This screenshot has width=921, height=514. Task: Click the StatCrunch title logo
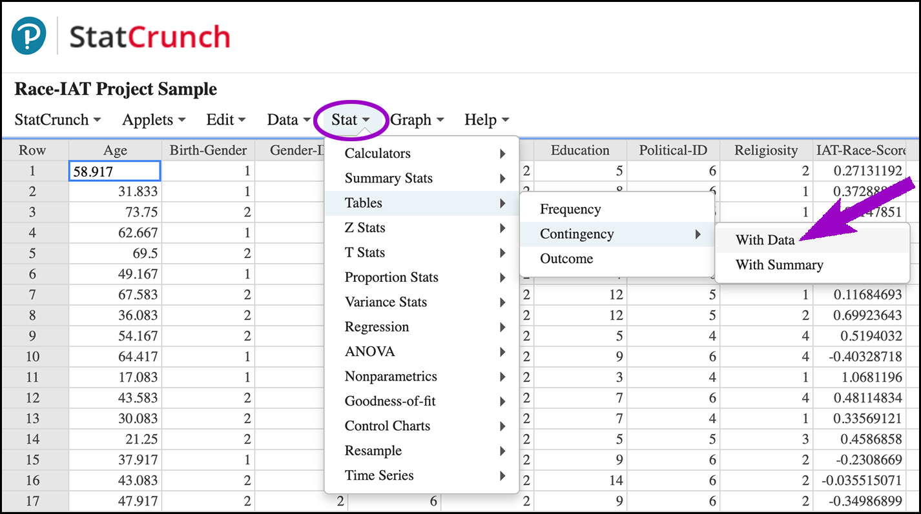(x=149, y=37)
